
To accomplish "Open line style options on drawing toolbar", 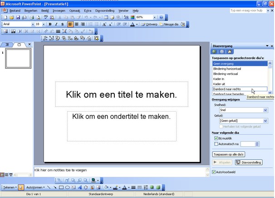I will point(133,187).
